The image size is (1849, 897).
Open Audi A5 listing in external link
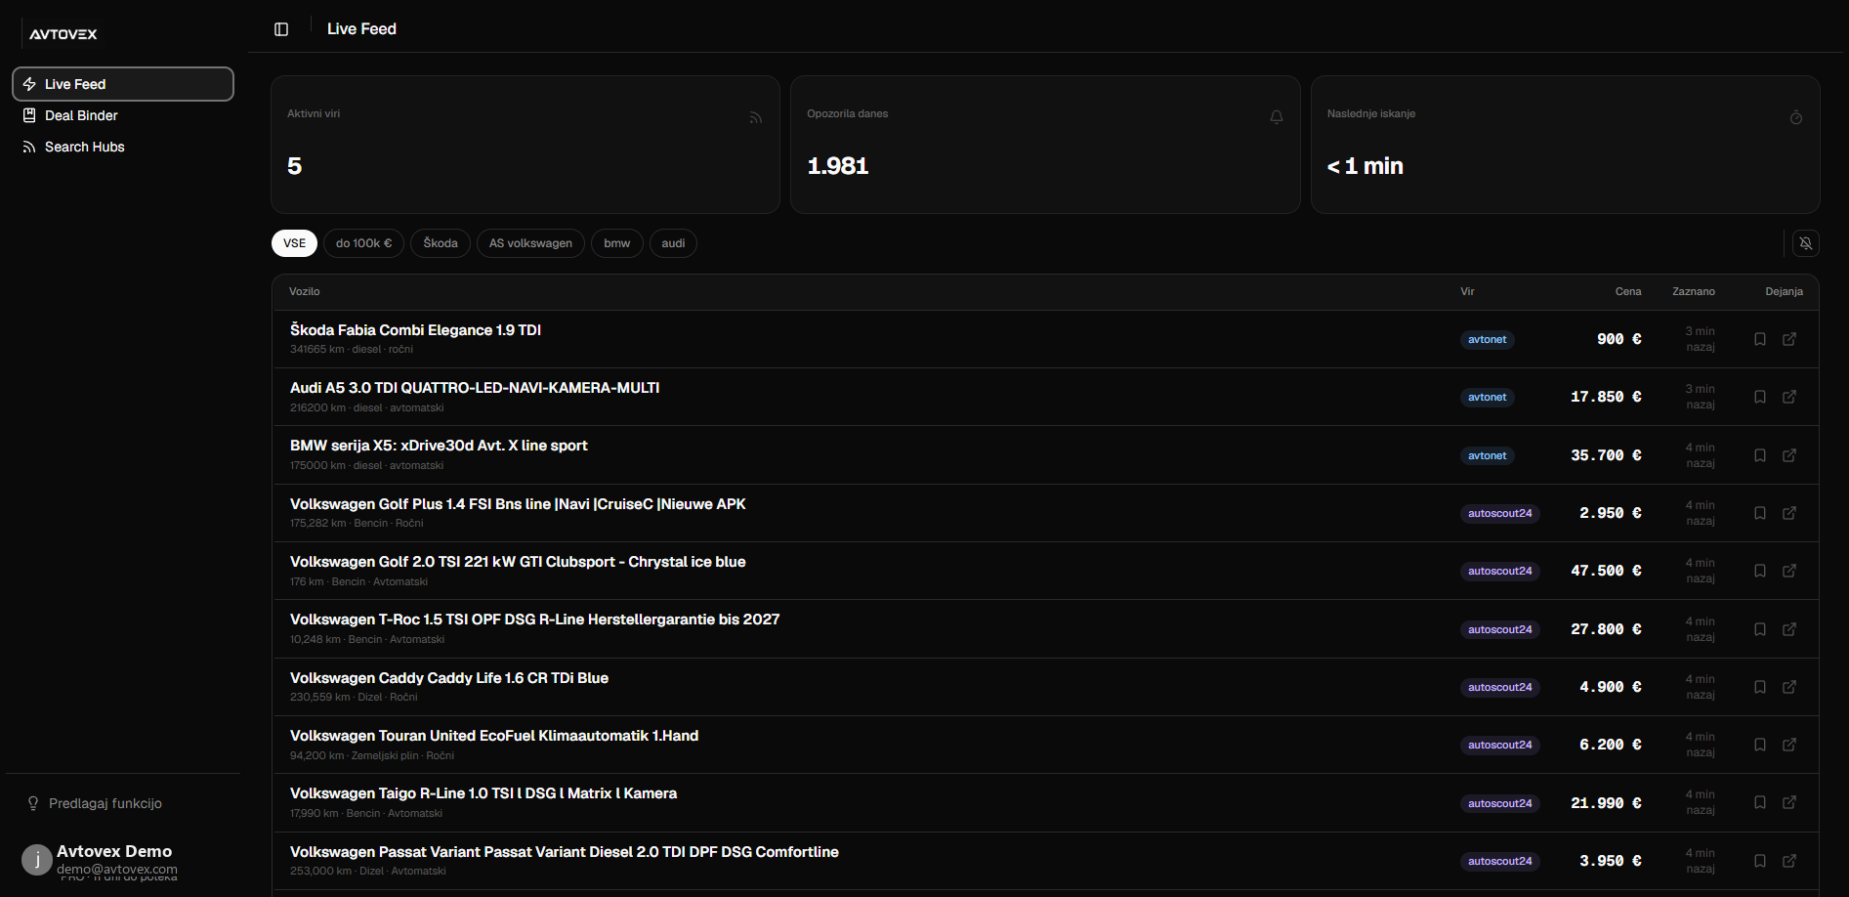tap(1789, 397)
